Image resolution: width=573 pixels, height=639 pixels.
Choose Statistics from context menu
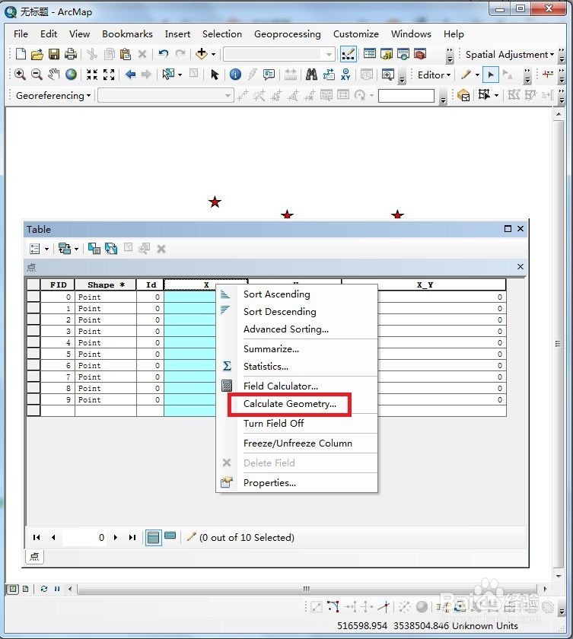266,367
